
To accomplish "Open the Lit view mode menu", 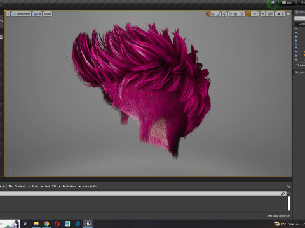I will (x=37, y=14).
